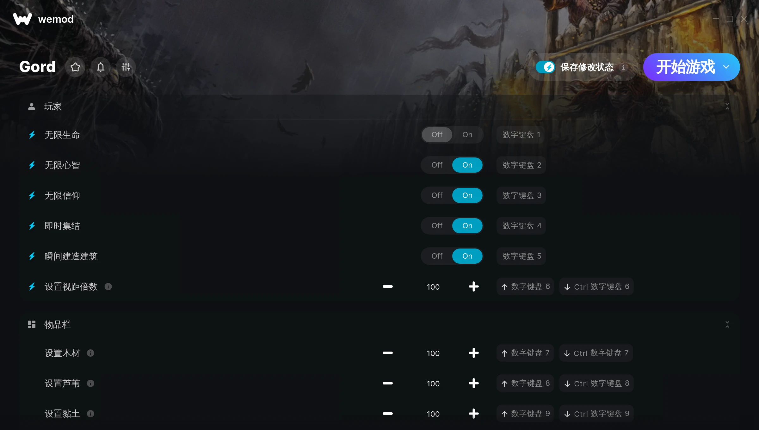The width and height of the screenshot is (759, 430).
Task: Disable the 保存修改状态 switch
Action: click(545, 67)
